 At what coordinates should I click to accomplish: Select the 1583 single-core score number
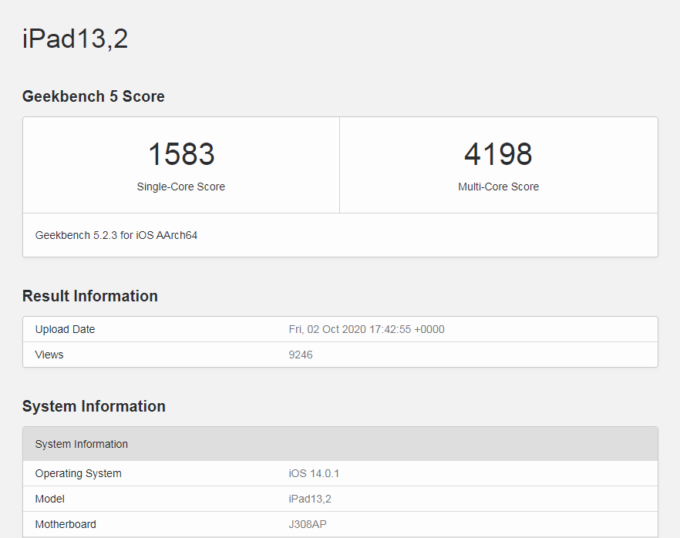181,155
